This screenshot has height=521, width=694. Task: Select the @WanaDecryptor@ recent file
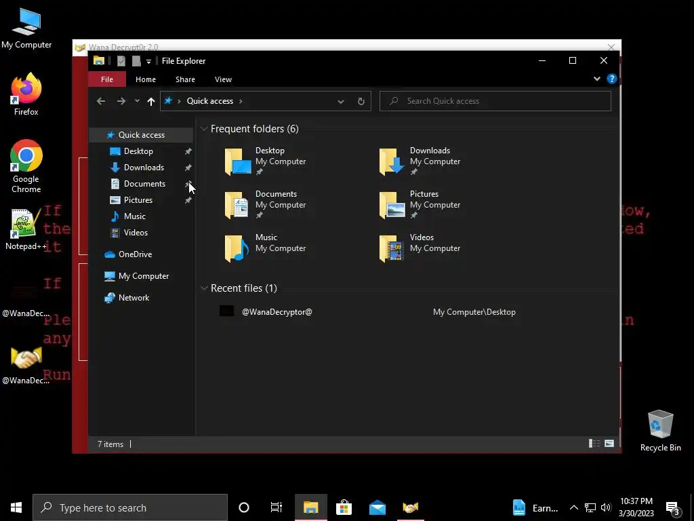click(277, 312)
